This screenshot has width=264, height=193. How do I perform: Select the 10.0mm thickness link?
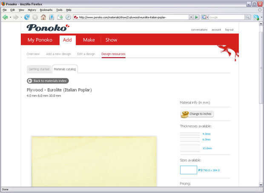(207, 148)
